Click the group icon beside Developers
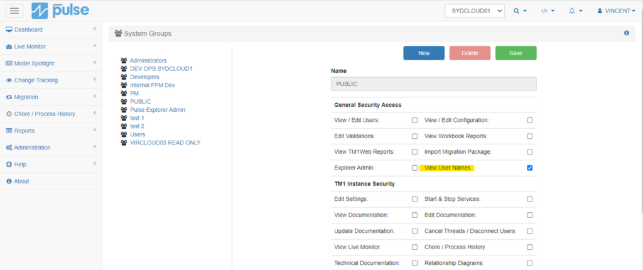This screenshot has height=270, width=643. [x=124, y=77]
